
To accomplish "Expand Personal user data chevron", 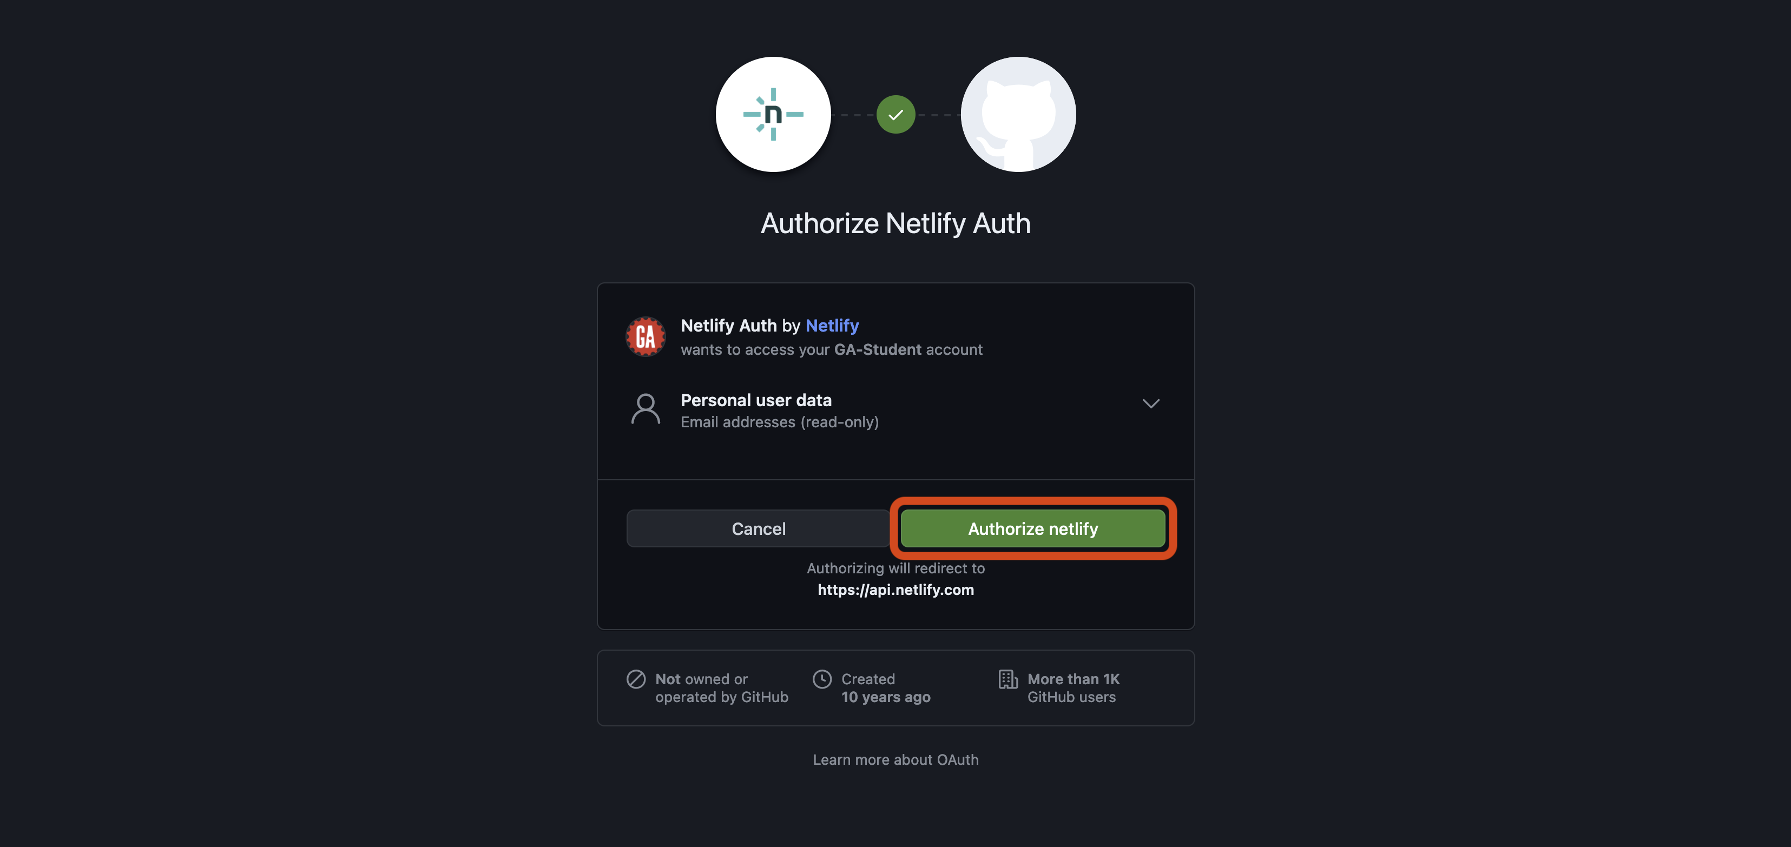I will click(1151, 403).
